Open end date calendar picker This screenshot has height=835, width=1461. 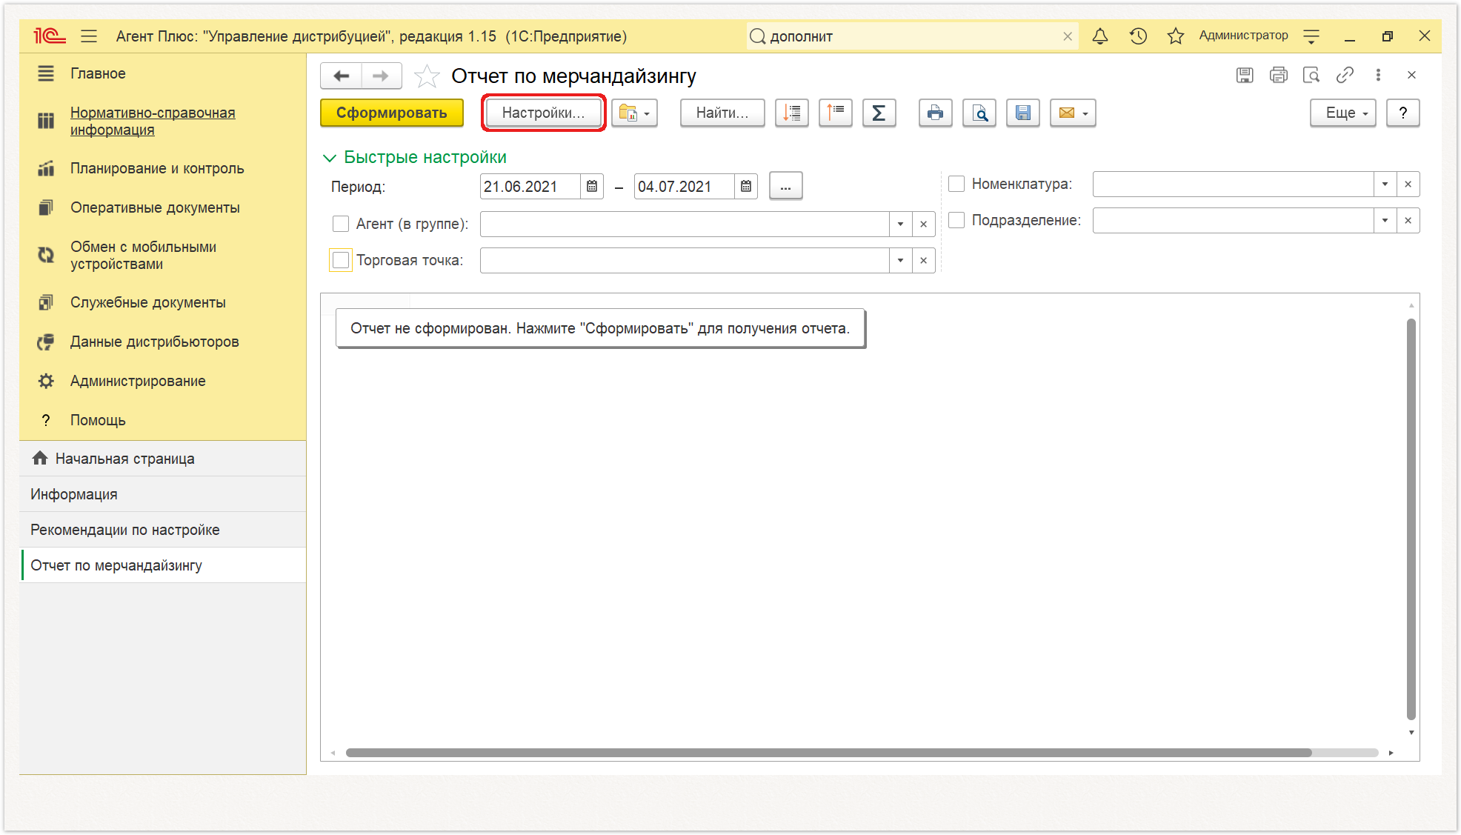[746, 187]
